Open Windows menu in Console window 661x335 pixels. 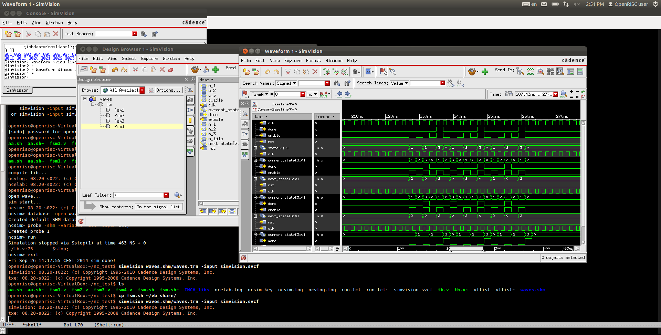point(54,22)
